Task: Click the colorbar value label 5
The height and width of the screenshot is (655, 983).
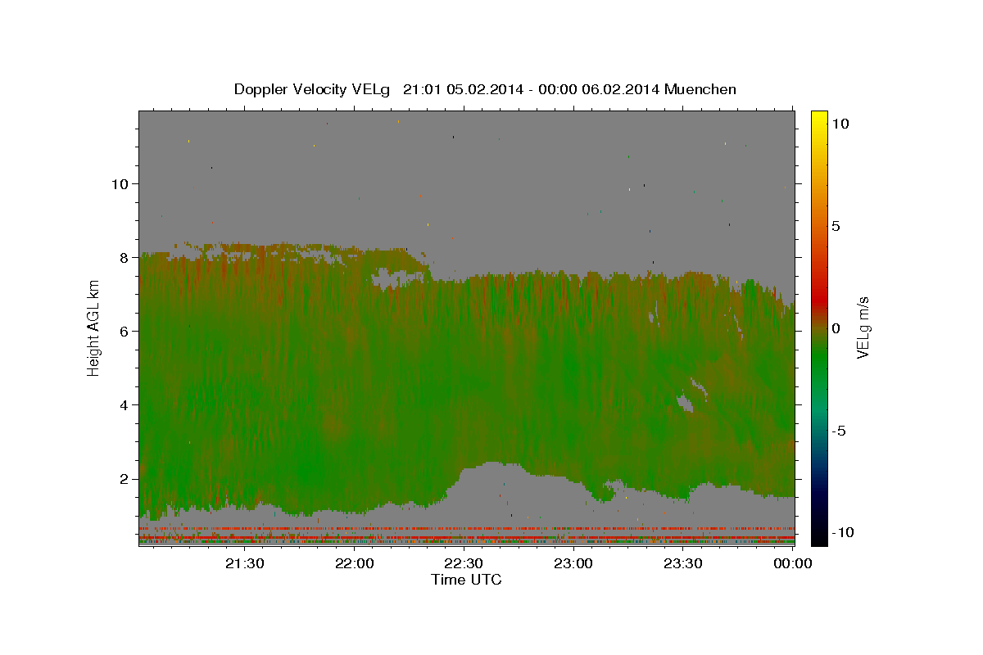Action: (x=836, y=226)
